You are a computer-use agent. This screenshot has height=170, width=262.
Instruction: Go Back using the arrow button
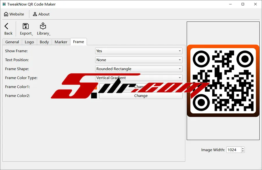coord(8,29)
